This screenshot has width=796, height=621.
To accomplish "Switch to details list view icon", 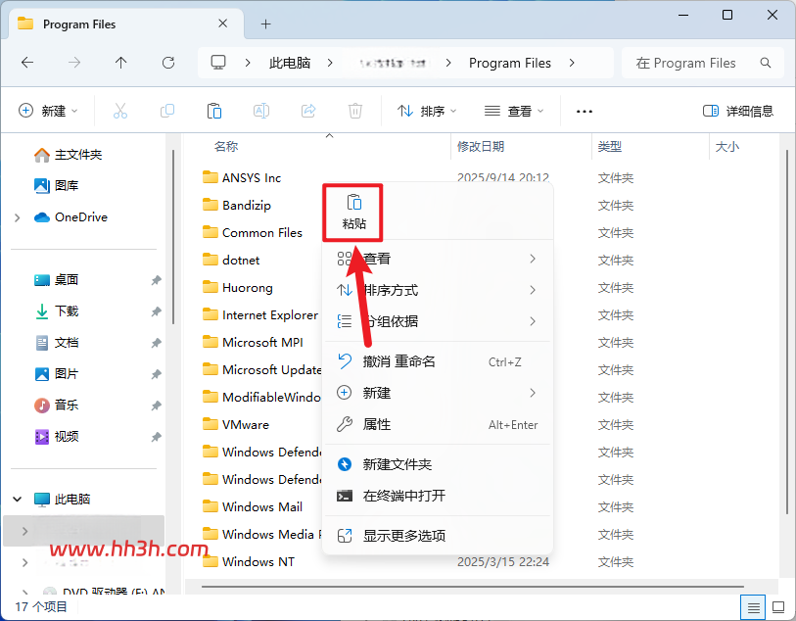I will point(753,606).
